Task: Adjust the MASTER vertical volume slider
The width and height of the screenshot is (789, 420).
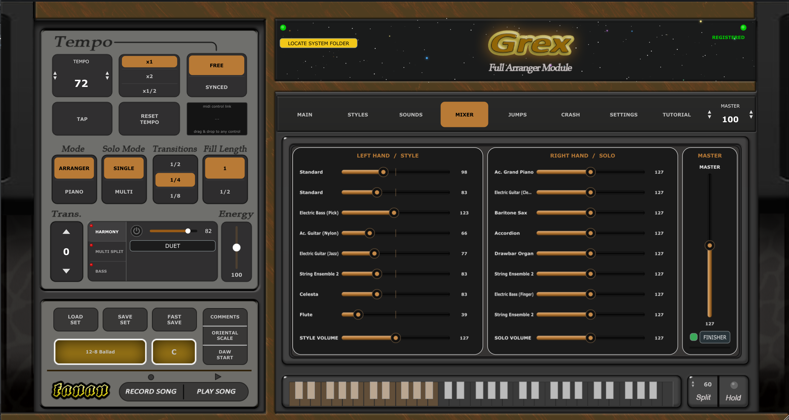Action: 710,245
